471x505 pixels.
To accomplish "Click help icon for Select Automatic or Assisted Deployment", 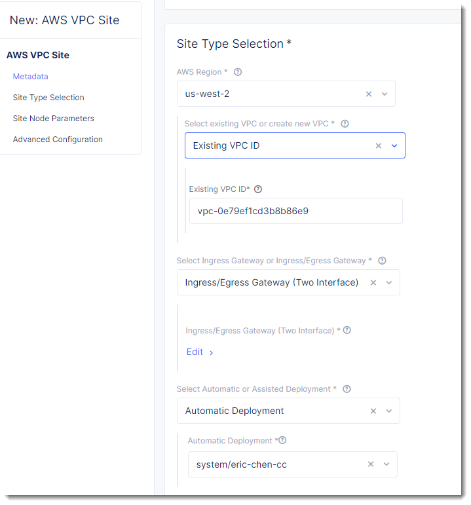I will (347, 389).
